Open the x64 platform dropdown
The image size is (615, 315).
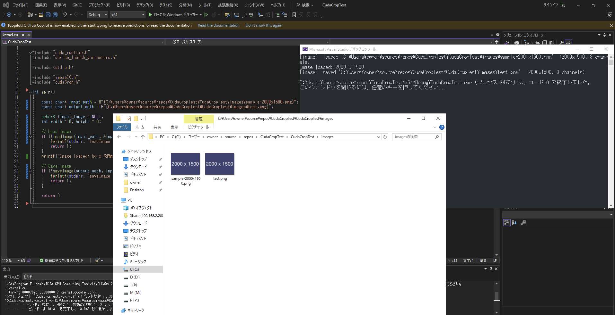(128, 15)
